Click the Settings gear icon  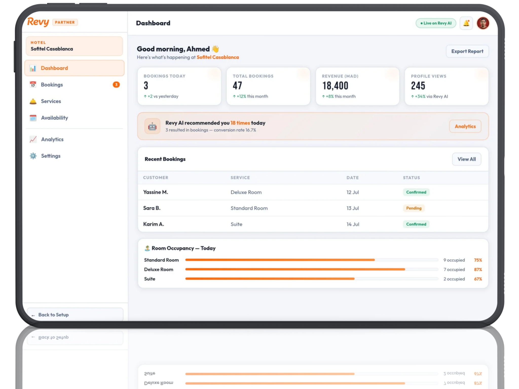33,156
